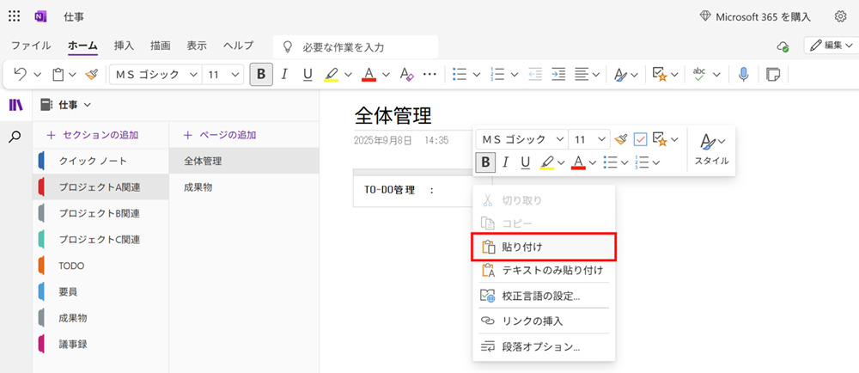The width and height of the screenshot is (859, 373).
Task: Open the 成果物 page in page list
Action: click(244, 187)
